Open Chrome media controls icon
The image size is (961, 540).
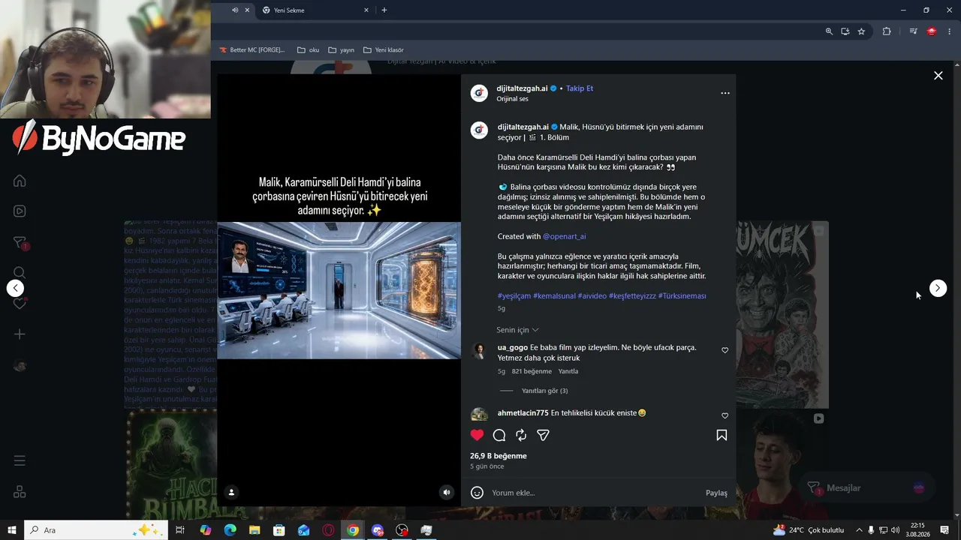pos(913,31)
